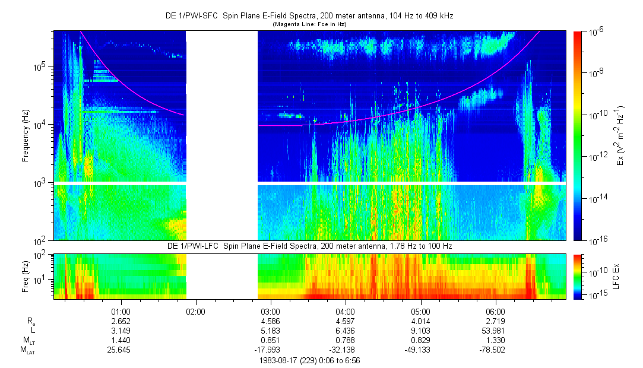This screenshot has width=643, height=368.
Task: Select the 02:00 time tick label
Action: coord(195,311)
